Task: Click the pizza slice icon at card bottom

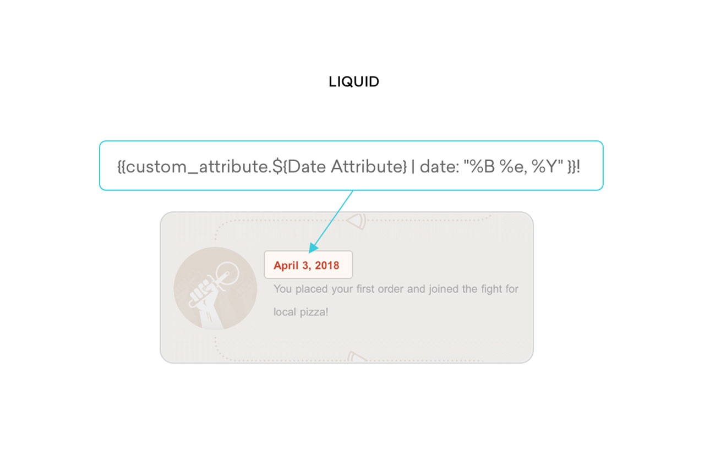Action: (357, 358)
